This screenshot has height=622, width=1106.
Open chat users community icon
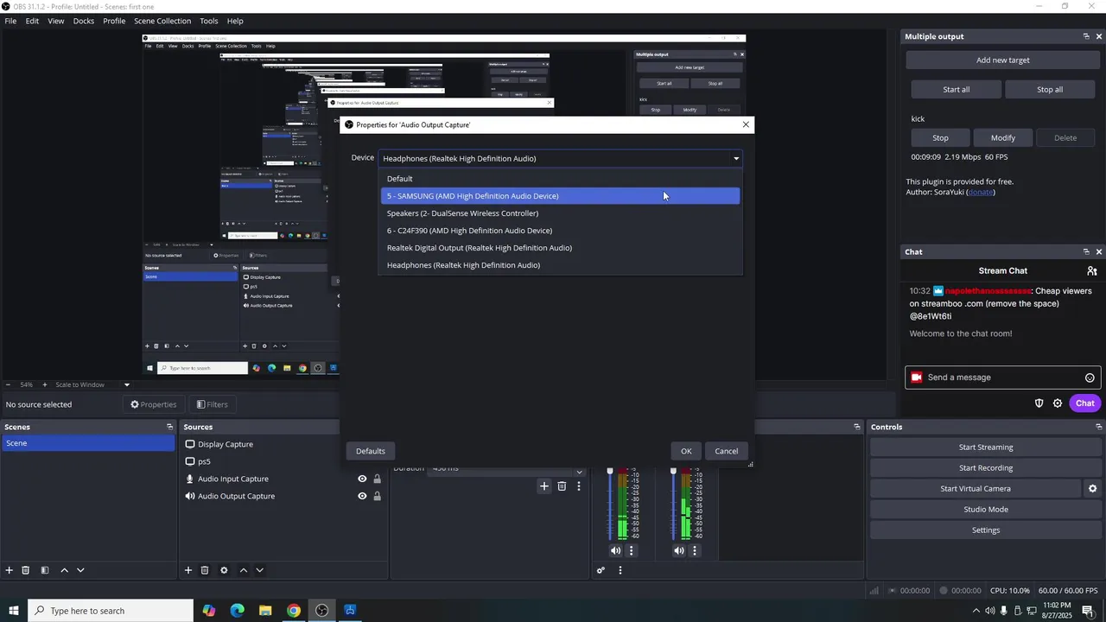click(x=1092, y=271)
